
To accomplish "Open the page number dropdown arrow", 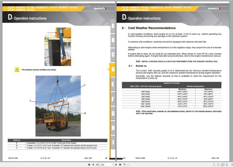I will coord(113,165).
